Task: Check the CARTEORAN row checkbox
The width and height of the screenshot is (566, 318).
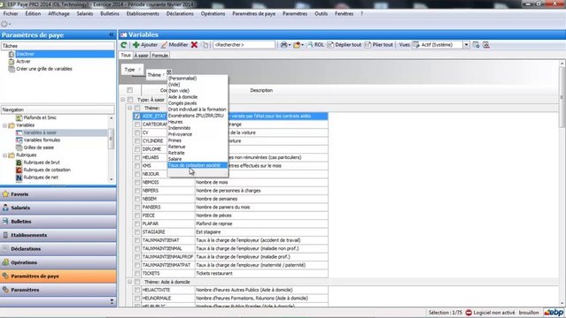Action: (137, 125)
